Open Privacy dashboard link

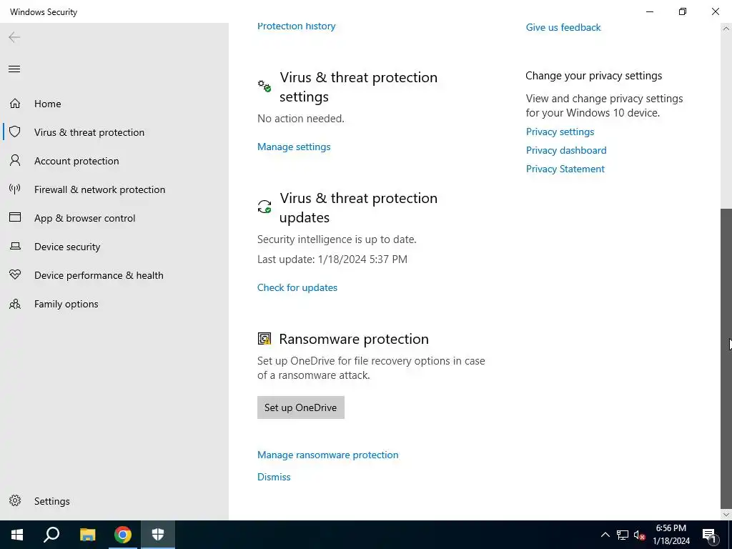566,150
